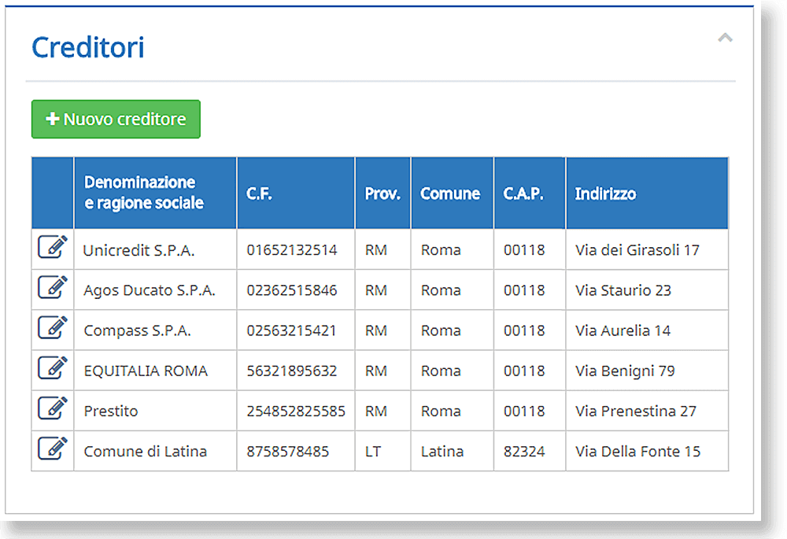Click postal code 82324
The height and width of the screenshot is (539, 787).
pyautogui.click(x=524, y=451)
